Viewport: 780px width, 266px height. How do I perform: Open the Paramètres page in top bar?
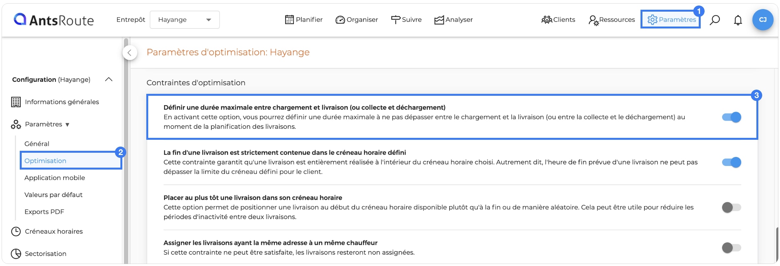671,19
